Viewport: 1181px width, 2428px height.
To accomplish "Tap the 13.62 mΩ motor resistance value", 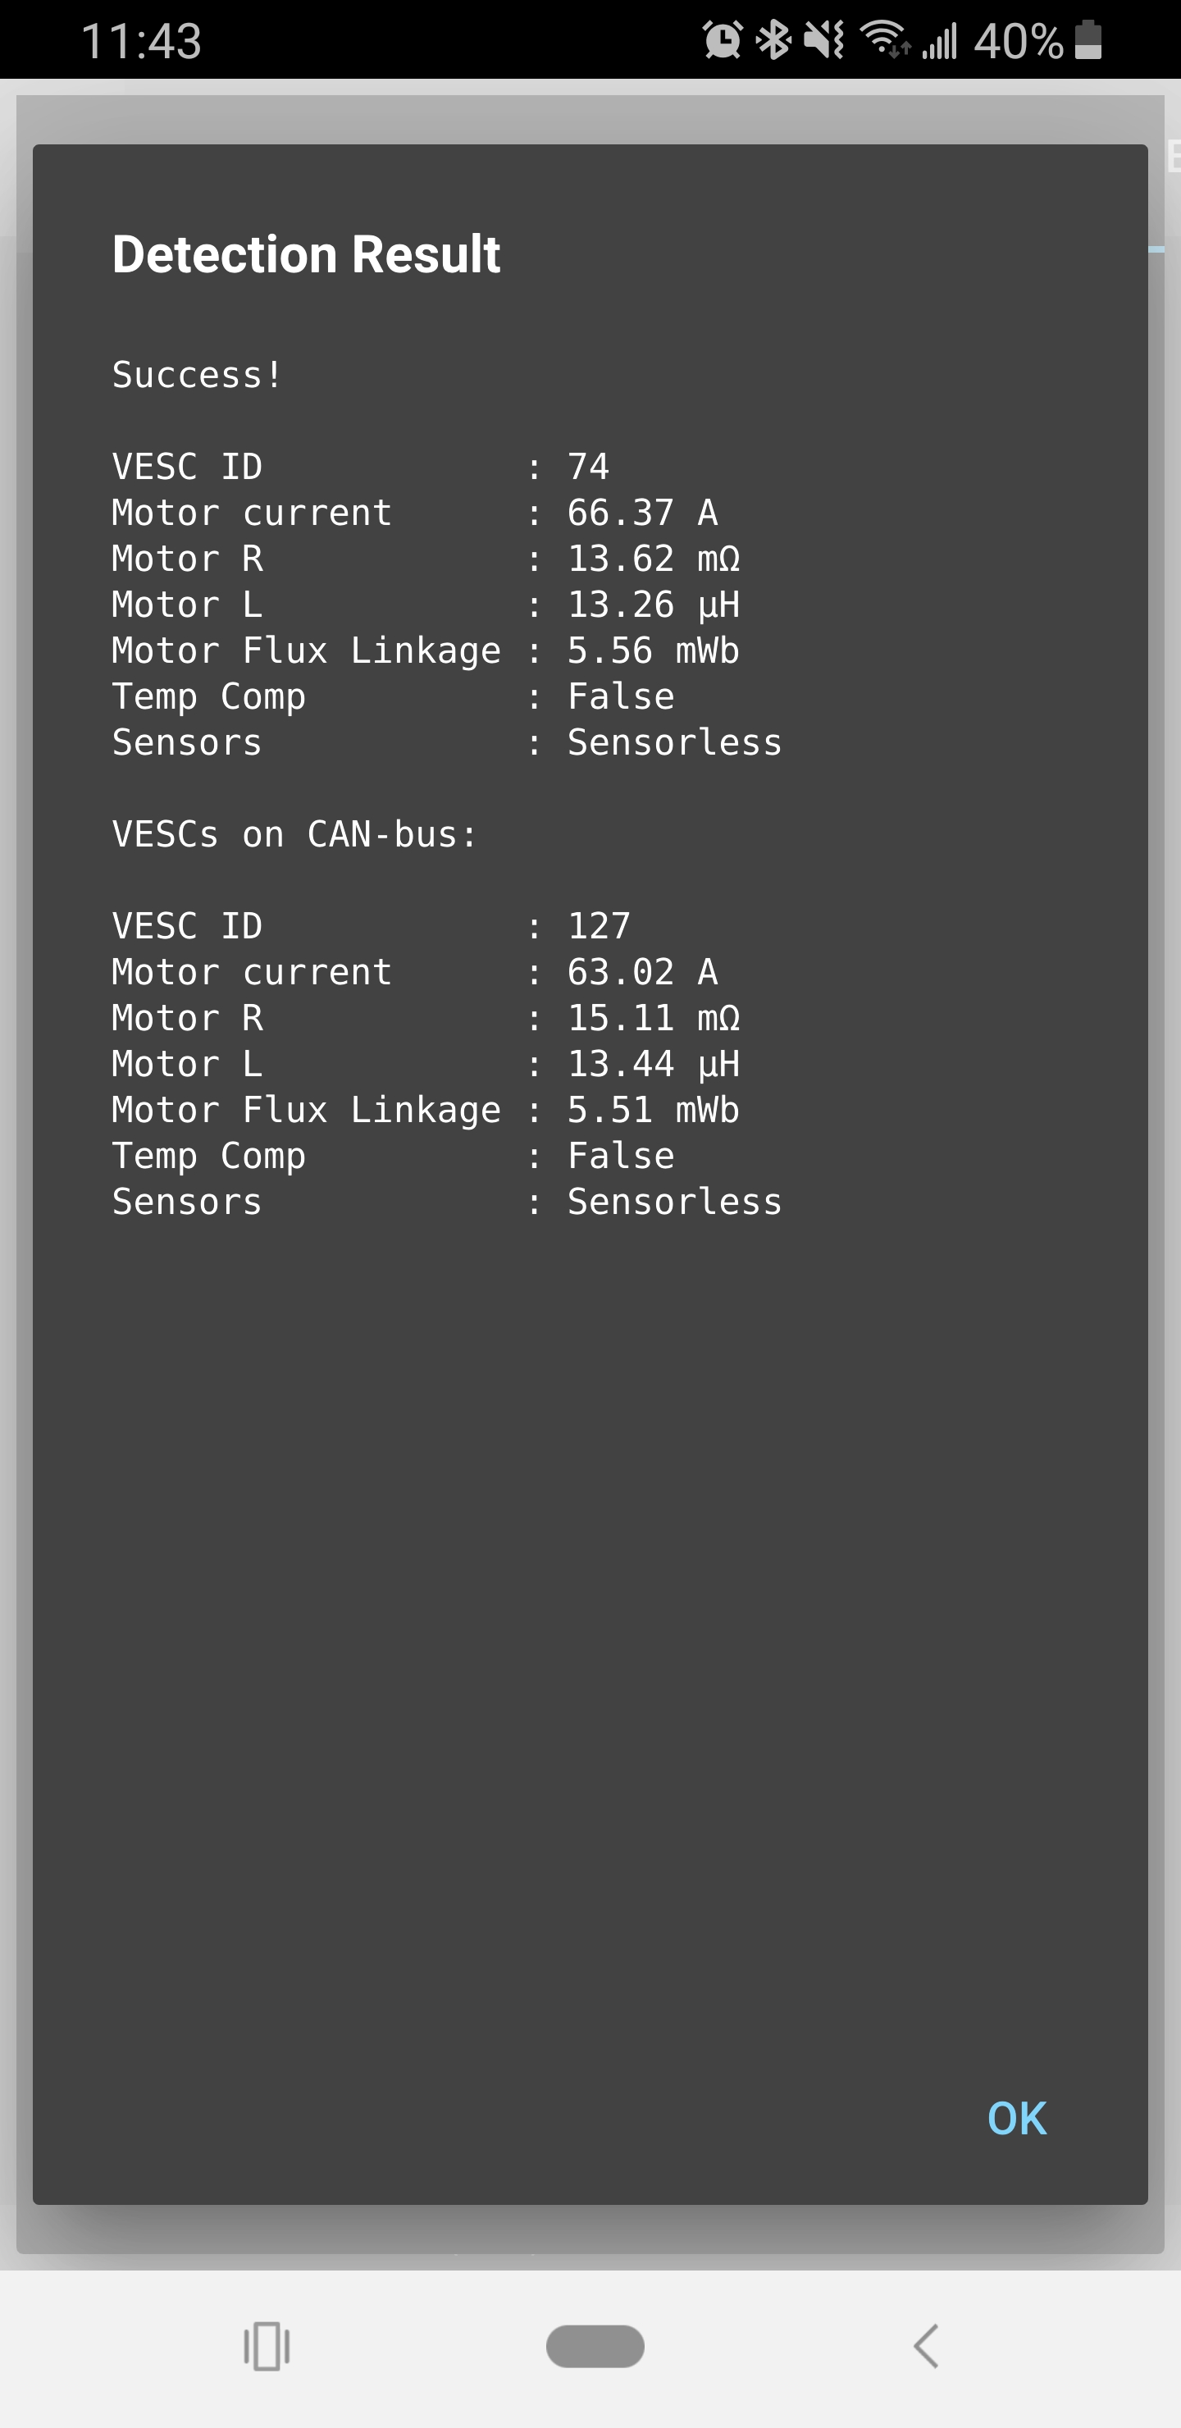I will click(x=652, y=559).
